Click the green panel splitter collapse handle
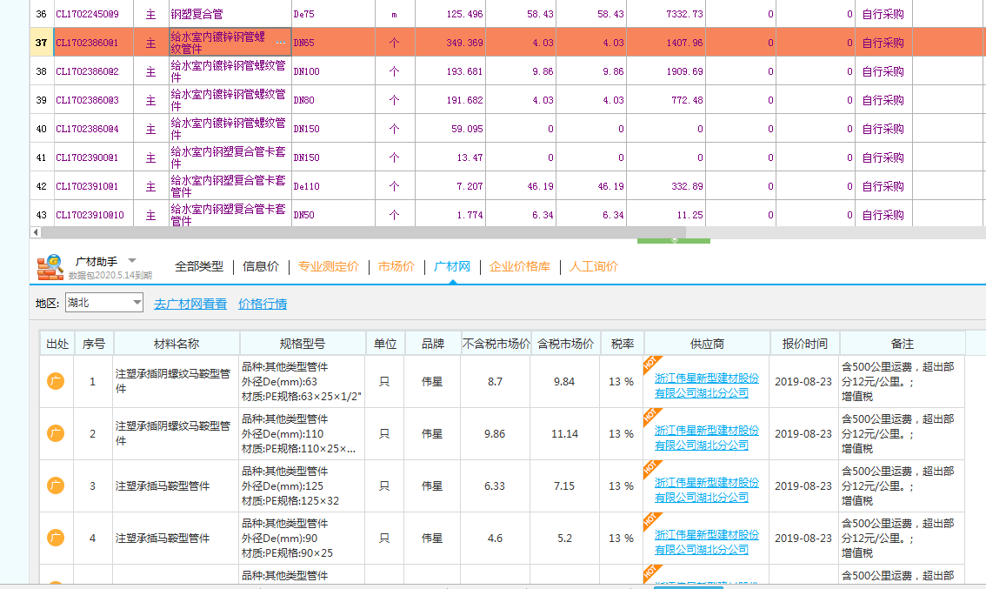This screenshot has width=986, height=589. point(674,241)
